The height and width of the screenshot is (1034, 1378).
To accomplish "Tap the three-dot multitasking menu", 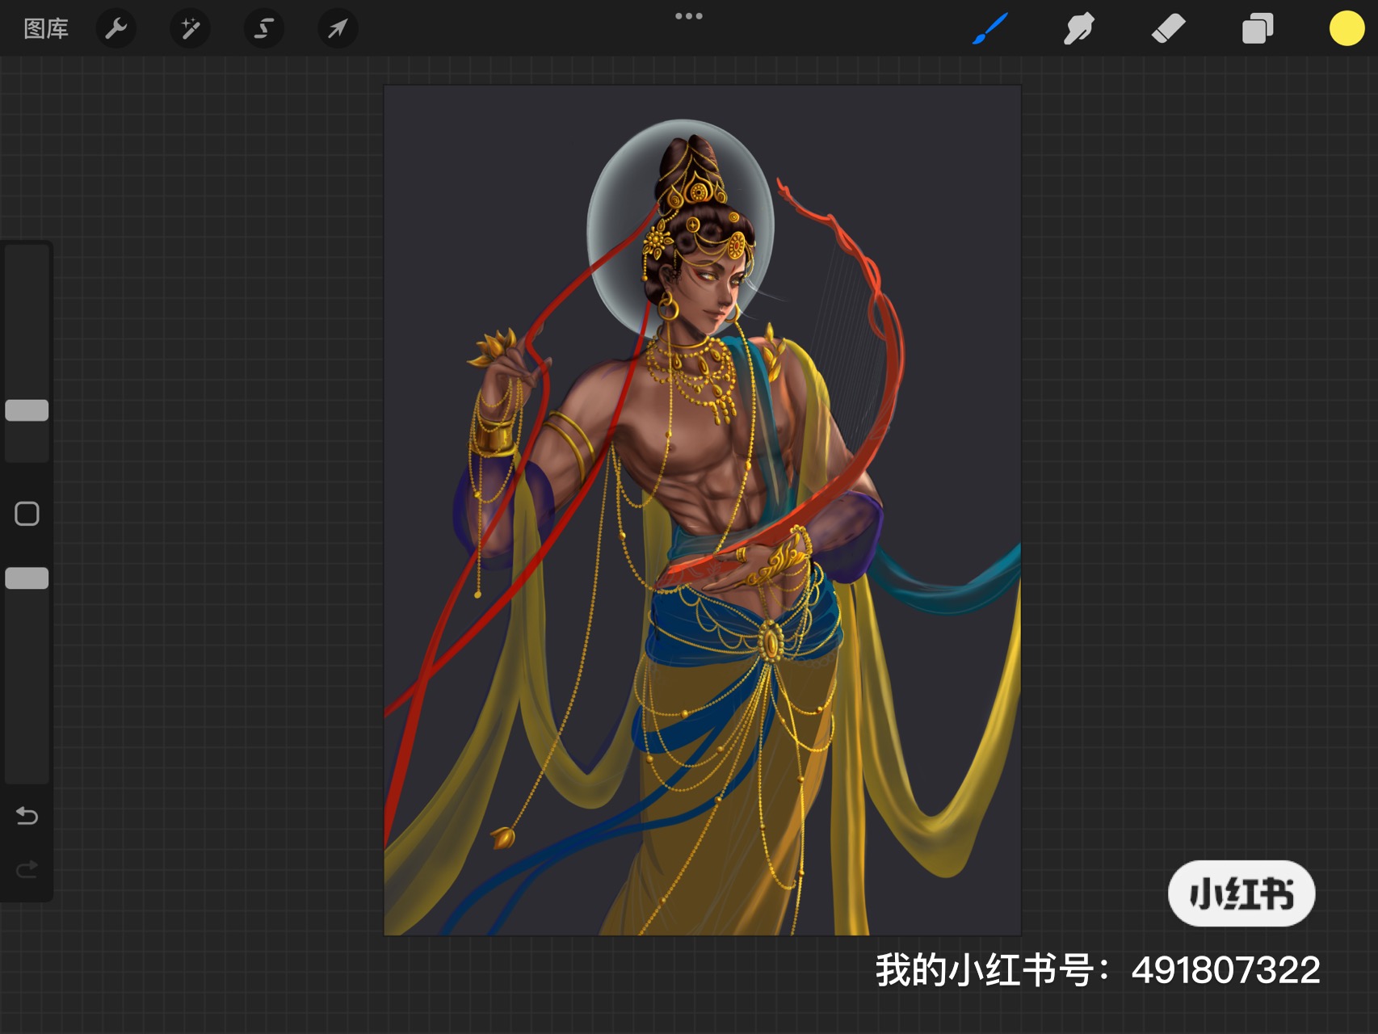I will [x=689, y=16].
